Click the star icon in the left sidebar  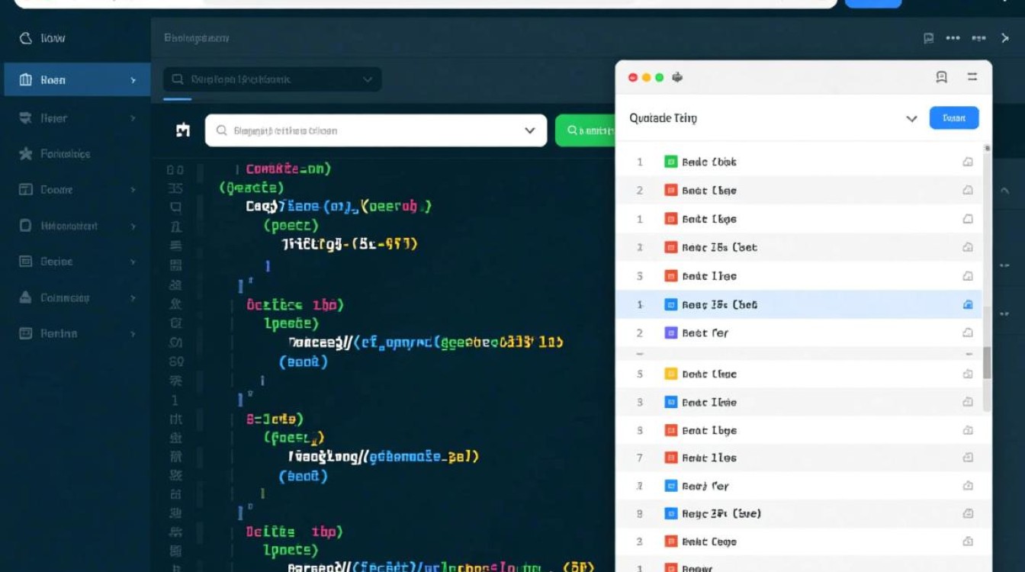[25, 154]
